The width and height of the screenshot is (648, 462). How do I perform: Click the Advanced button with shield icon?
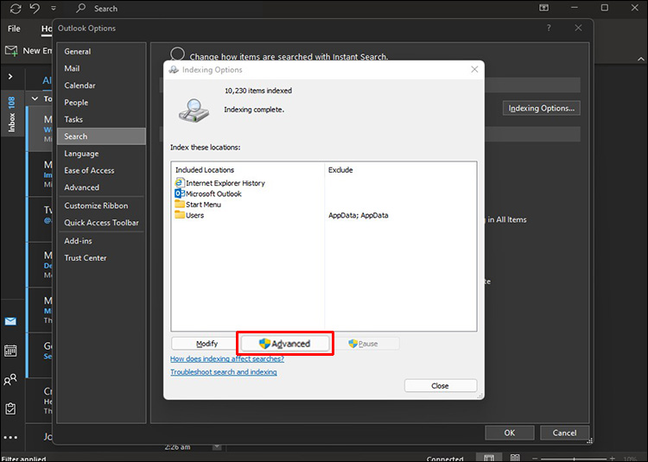285,344
